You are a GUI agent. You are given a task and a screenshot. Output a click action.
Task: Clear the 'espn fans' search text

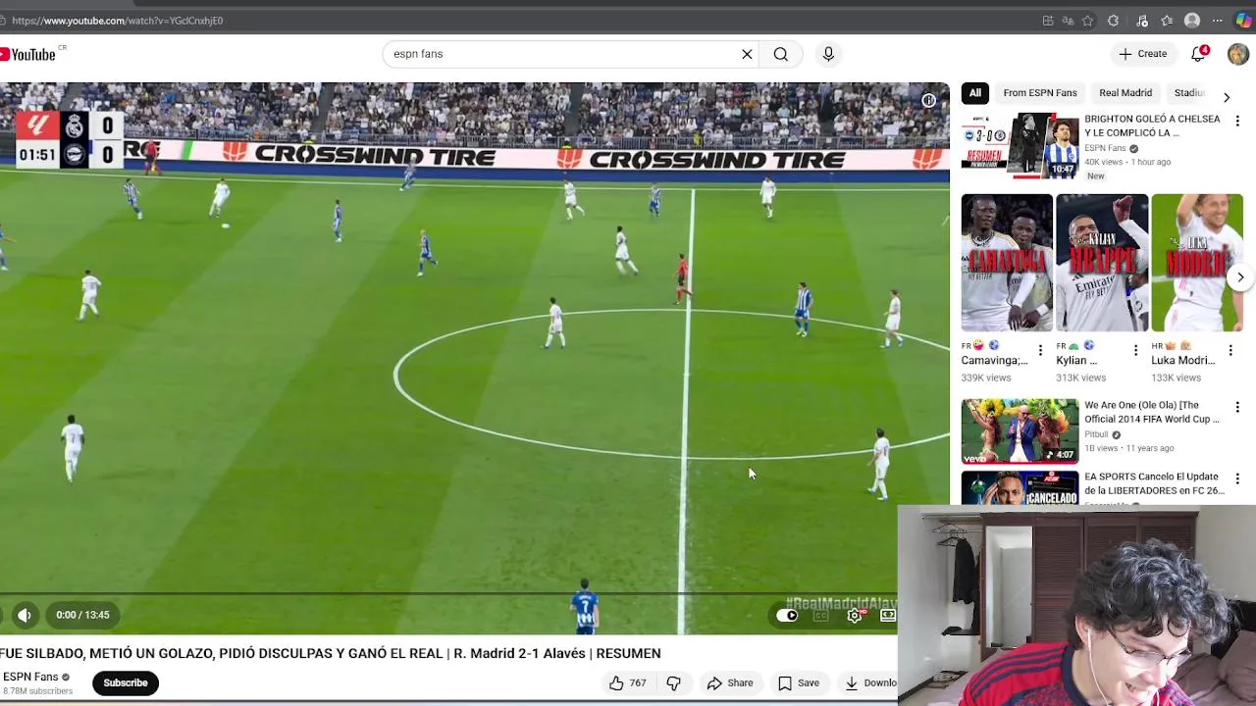coord(747,54)
